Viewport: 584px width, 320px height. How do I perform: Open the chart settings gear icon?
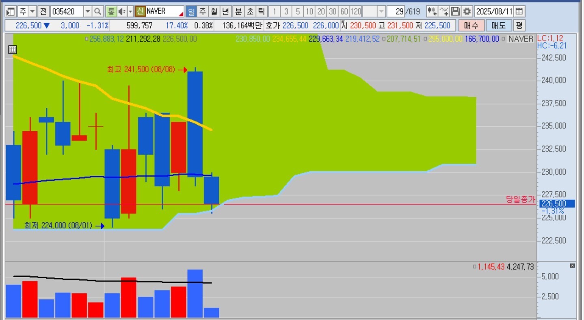[467, 11]
